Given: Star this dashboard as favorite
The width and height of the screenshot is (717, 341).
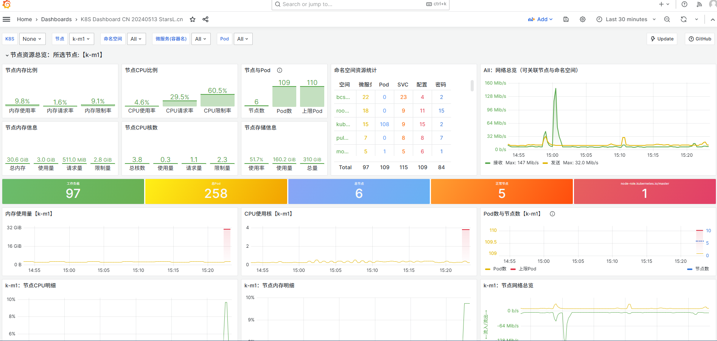Looking at the screenshot, I should [x=193, y=19].
